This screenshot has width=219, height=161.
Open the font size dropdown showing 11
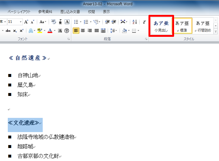tap(15, 22)
